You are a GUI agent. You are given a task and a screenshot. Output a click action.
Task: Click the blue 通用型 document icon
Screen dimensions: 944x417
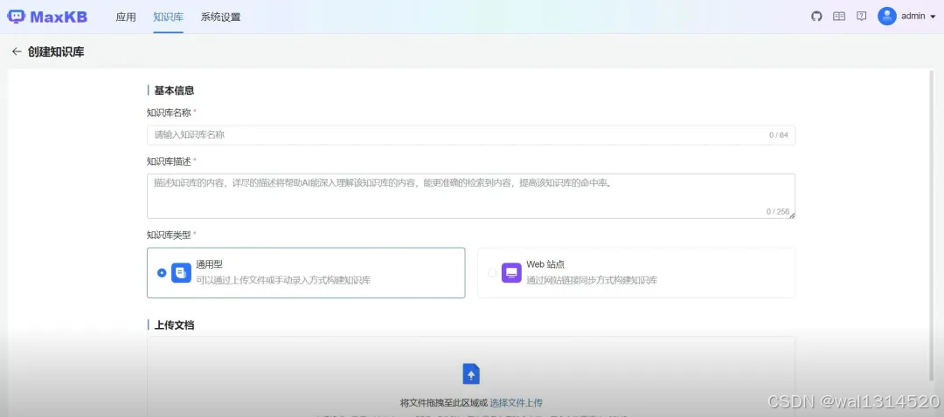click(181, 273)
